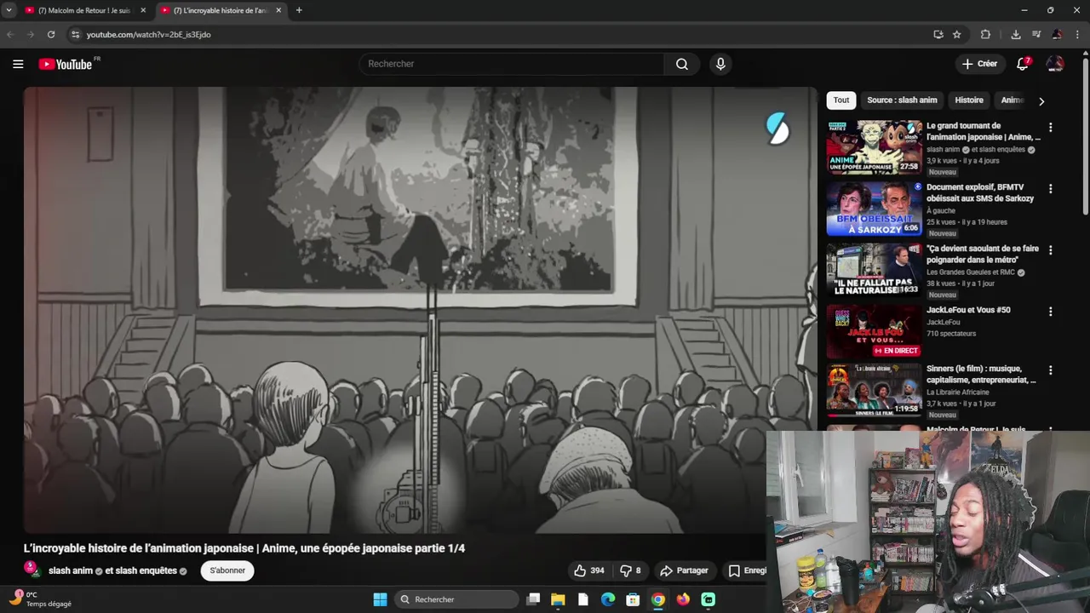Show more filter chips with arrow

[1041, 100]
